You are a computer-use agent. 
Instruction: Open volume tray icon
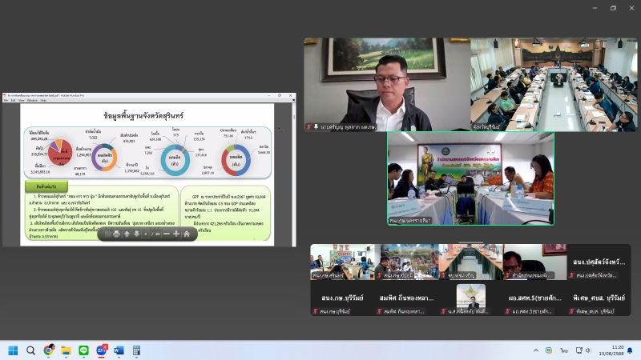point(588,350)
